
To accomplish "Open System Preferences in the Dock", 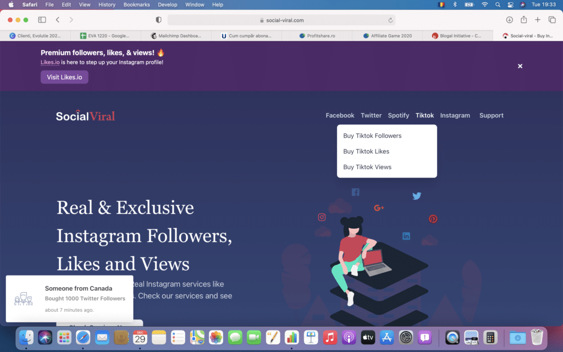I will (406, 338).
